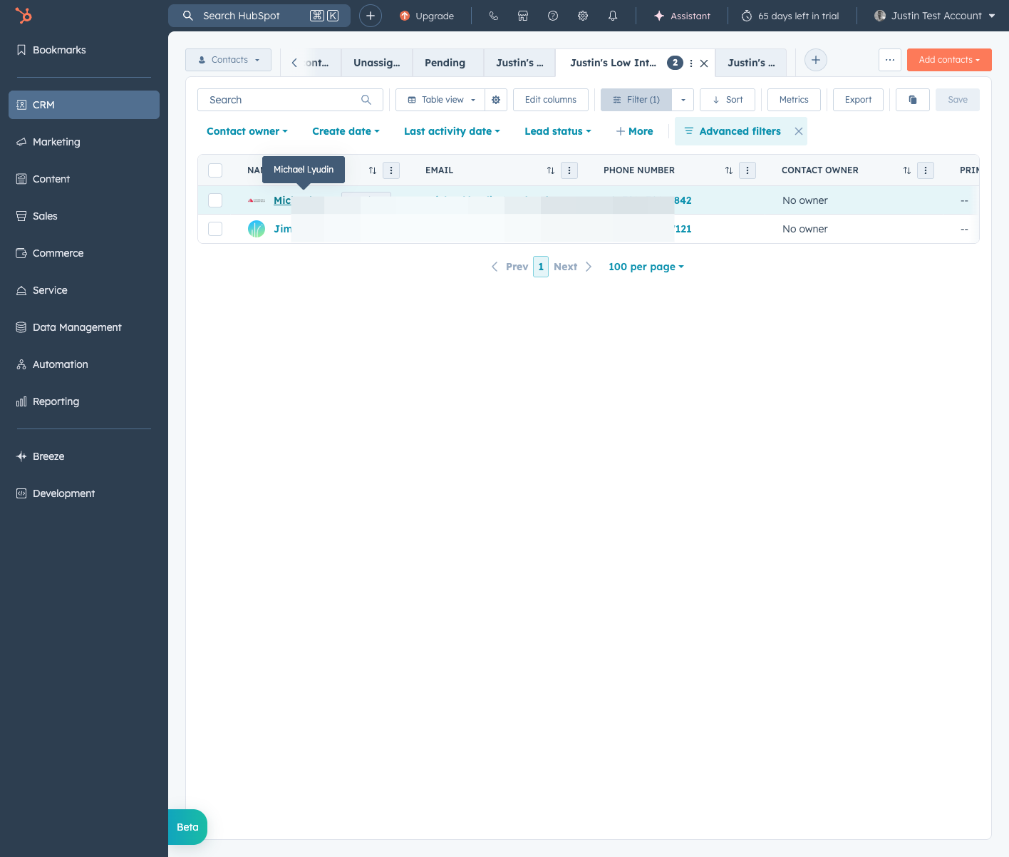This screenshot has width=1009, height=857.
Task: Expand the Create date filter
Action: [x=346, y=131]
